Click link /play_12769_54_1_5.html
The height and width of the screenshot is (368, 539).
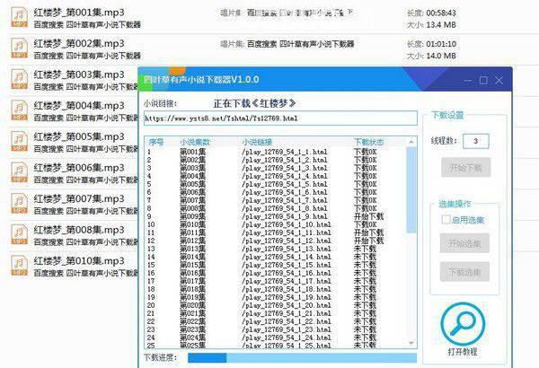click(x=284, y=184)
